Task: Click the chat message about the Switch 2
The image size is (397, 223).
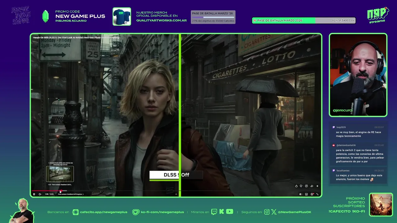Action: tap(359, 156)
